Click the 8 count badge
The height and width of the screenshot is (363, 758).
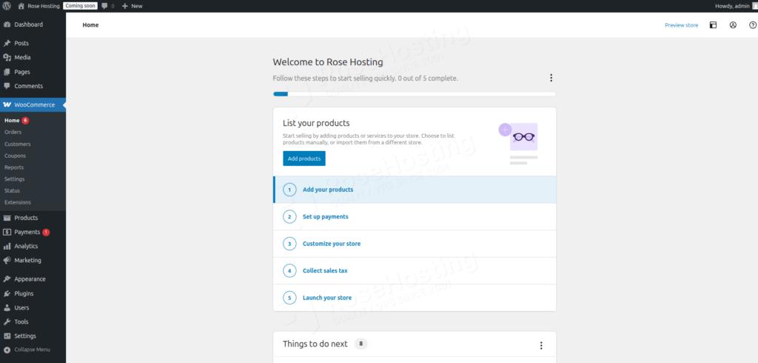[x=360, y=344]
